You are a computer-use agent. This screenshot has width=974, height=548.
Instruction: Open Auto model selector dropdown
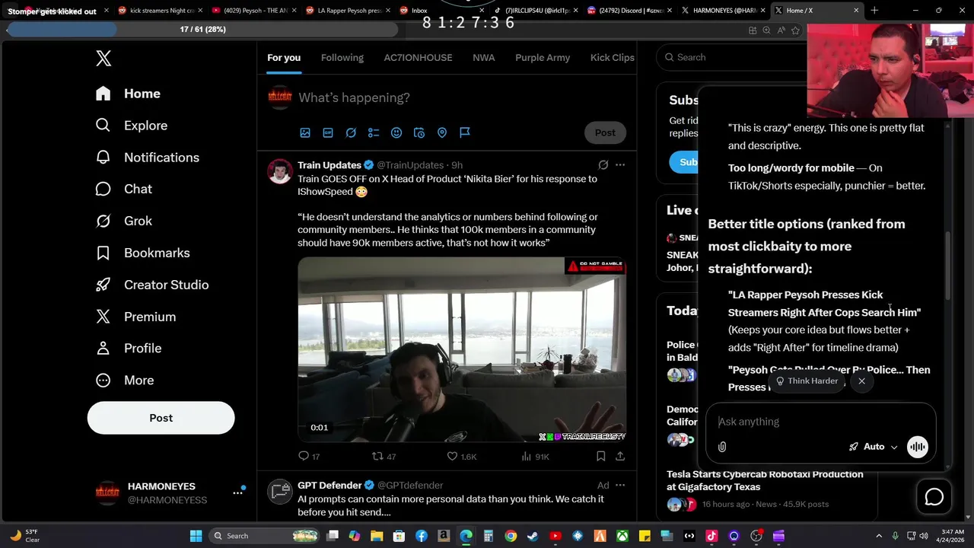click(874, 447)
